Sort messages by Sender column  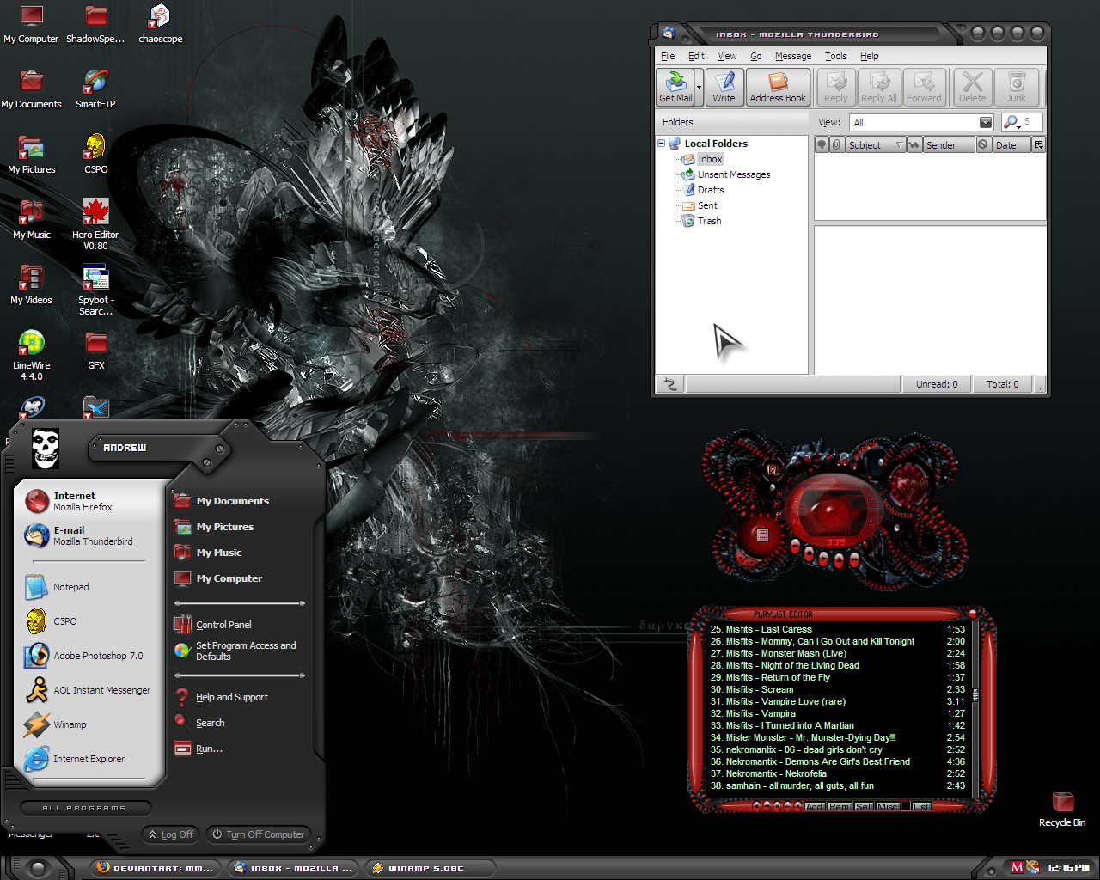click(949, 144)
